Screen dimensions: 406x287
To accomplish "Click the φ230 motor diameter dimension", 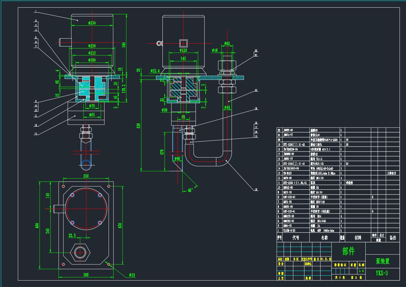I will coord(92,23).
